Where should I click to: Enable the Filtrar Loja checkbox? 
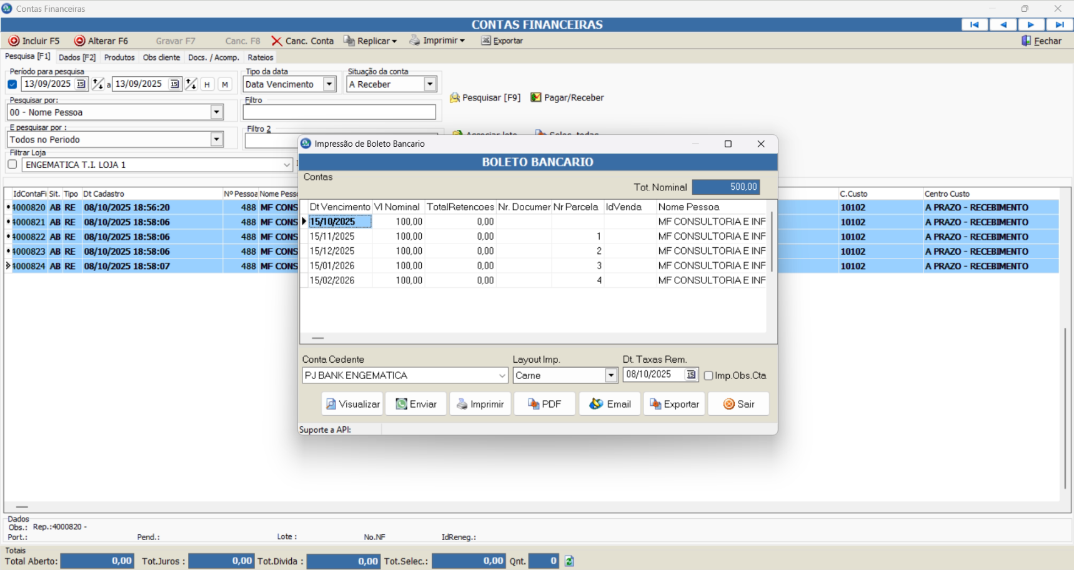[x=12, y=164]
